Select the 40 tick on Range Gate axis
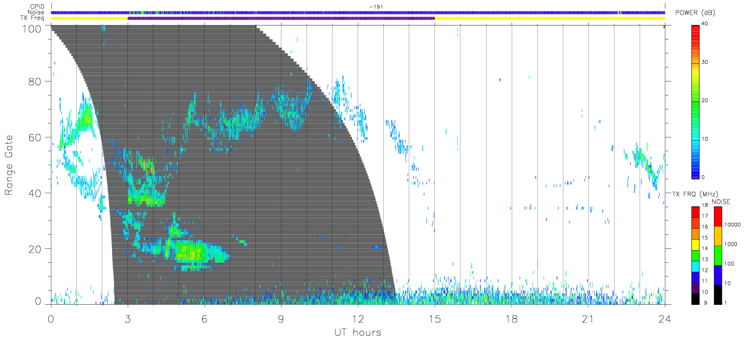 point(35,193)
